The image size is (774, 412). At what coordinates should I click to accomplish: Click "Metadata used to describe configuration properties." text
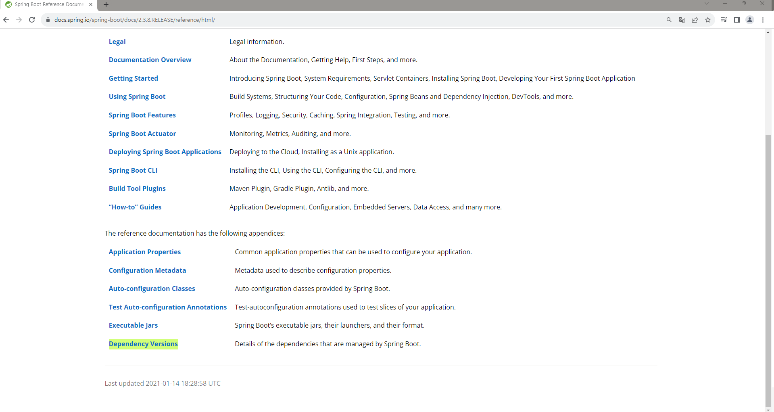click(313, 270)
